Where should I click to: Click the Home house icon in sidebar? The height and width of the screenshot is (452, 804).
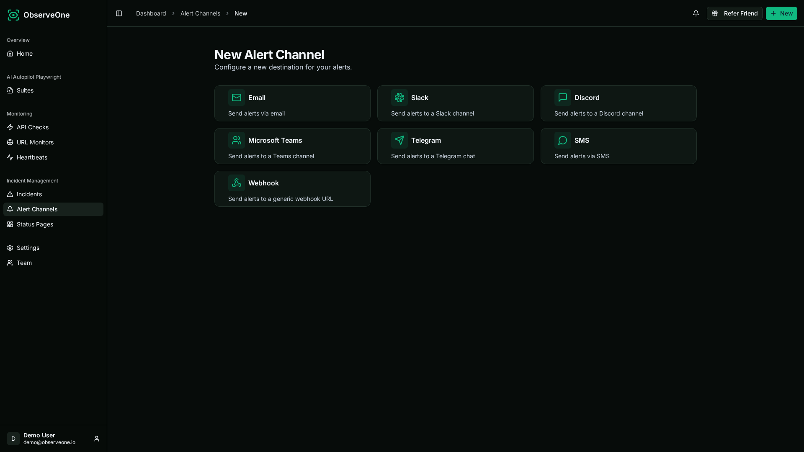[10, 54]
